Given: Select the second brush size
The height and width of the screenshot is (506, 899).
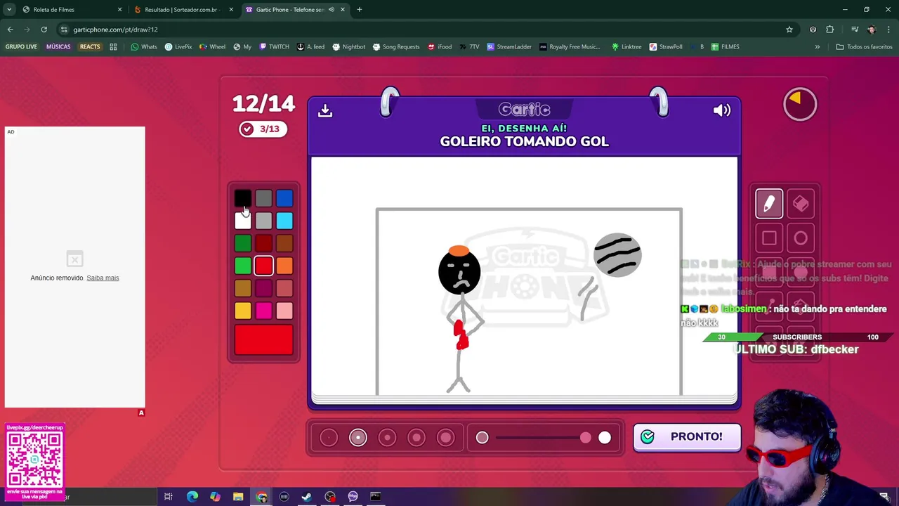Looking at the screenshot, I should (x=358, y=438).
